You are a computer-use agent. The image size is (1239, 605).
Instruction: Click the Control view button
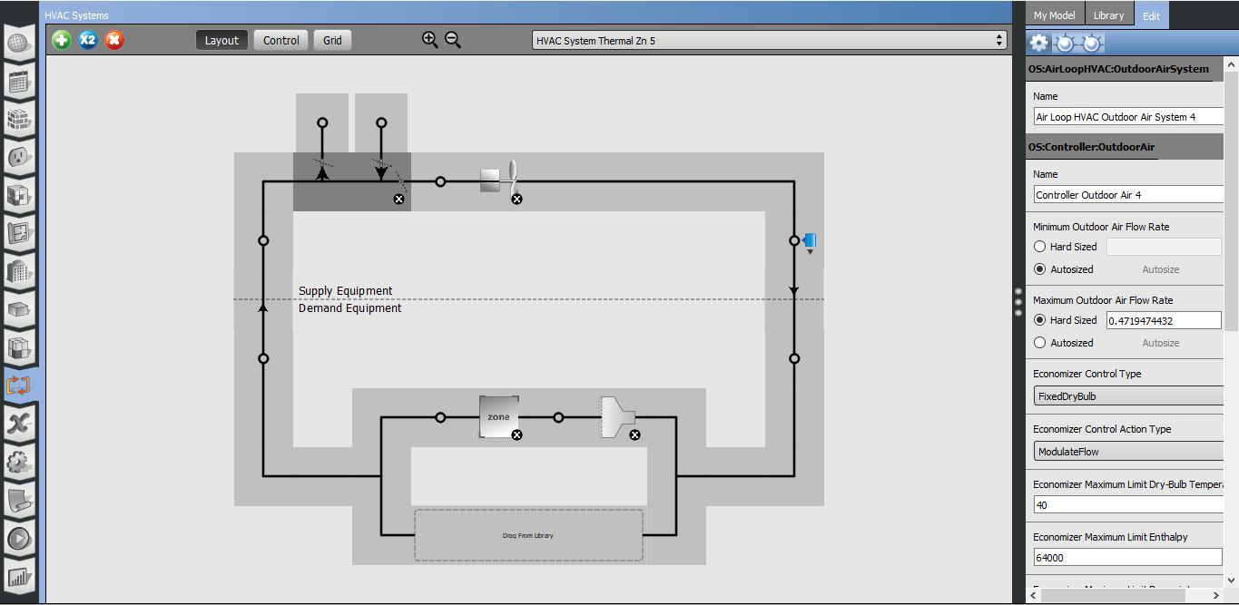coord(281,40)
